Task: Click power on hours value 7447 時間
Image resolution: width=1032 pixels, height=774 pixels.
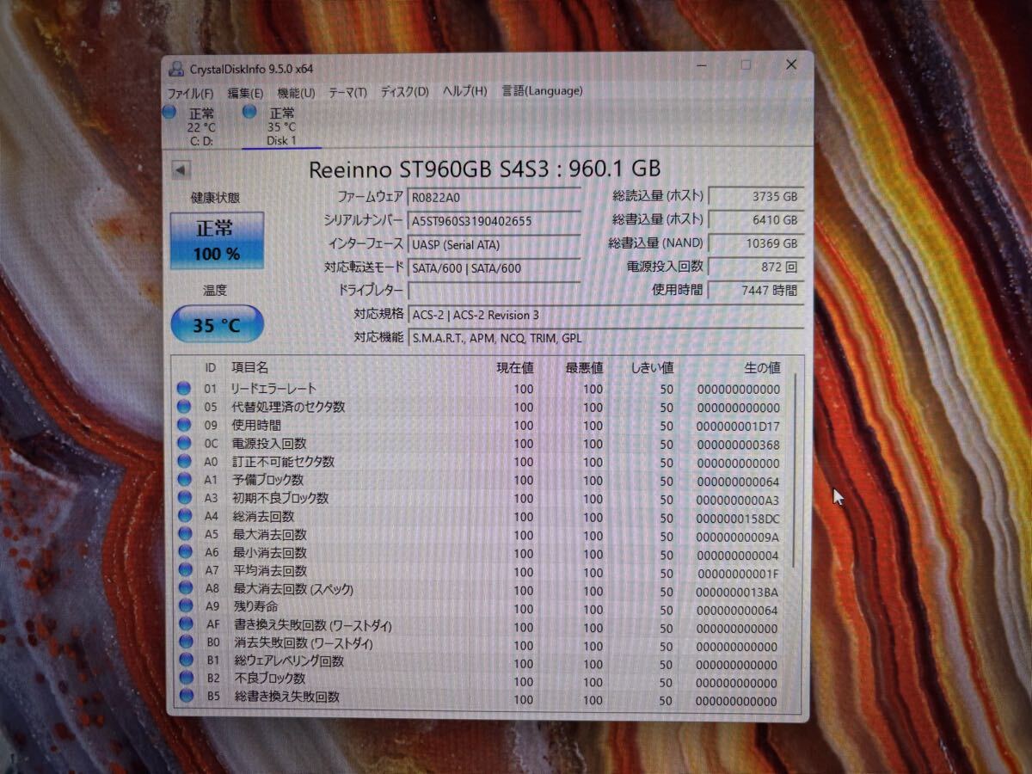Action: tap(757, 290)
